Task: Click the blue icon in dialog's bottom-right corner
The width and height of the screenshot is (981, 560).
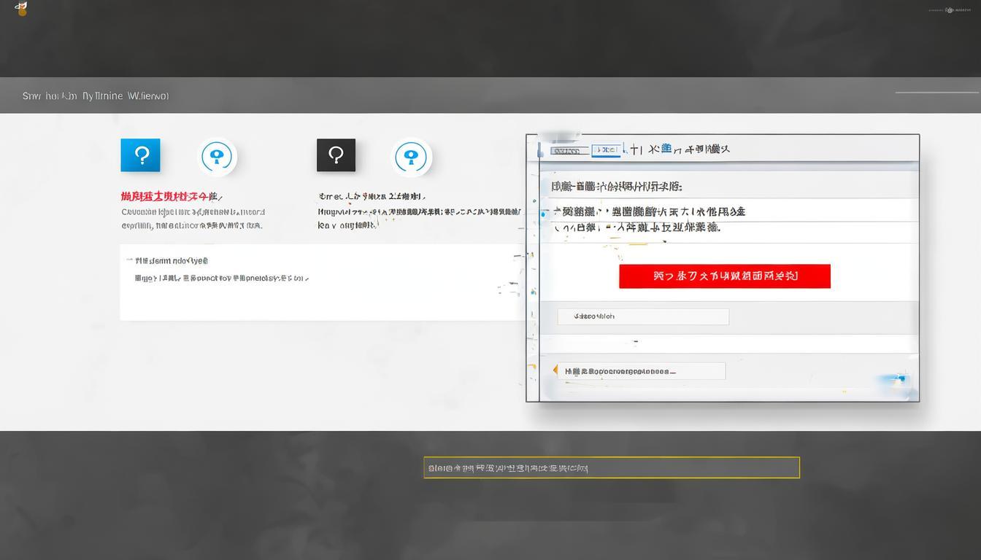Action: point(899,379)
